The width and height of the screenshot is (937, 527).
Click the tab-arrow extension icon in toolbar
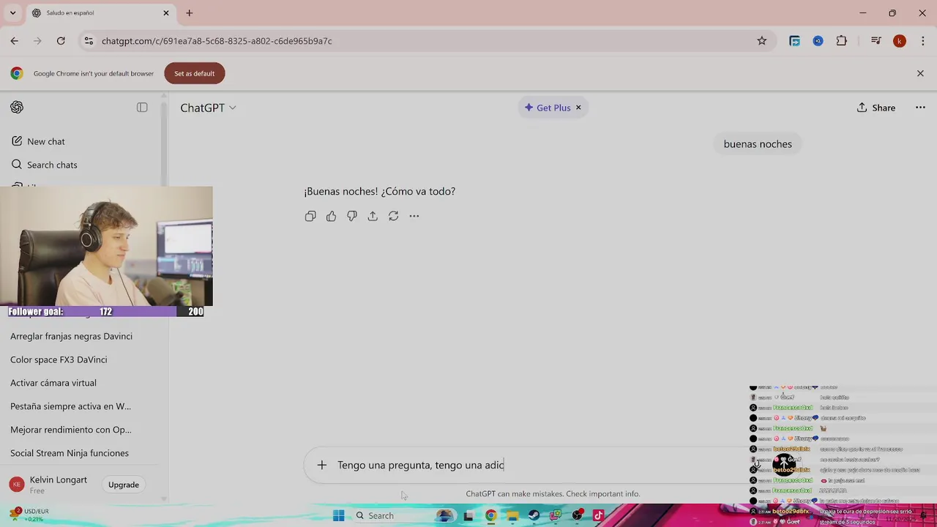[x=794, y=41]
